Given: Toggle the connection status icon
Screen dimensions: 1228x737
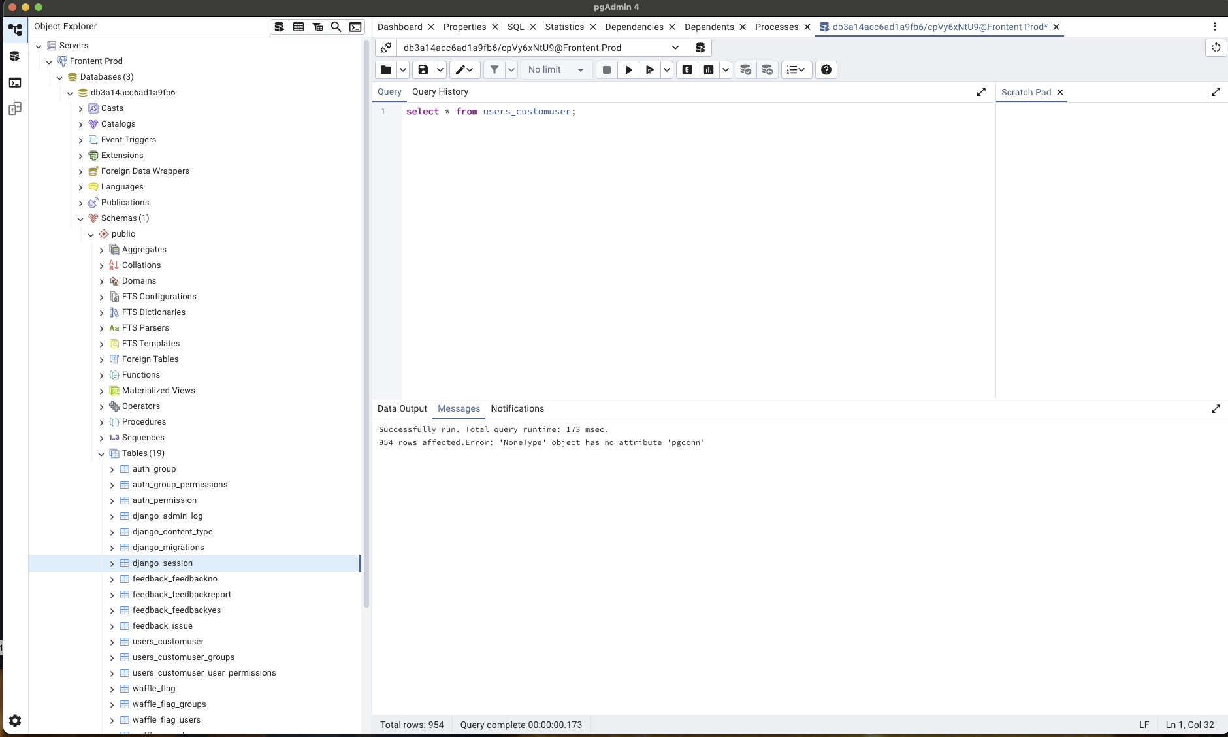Looking at the screenshot, I should pos(386,48).
